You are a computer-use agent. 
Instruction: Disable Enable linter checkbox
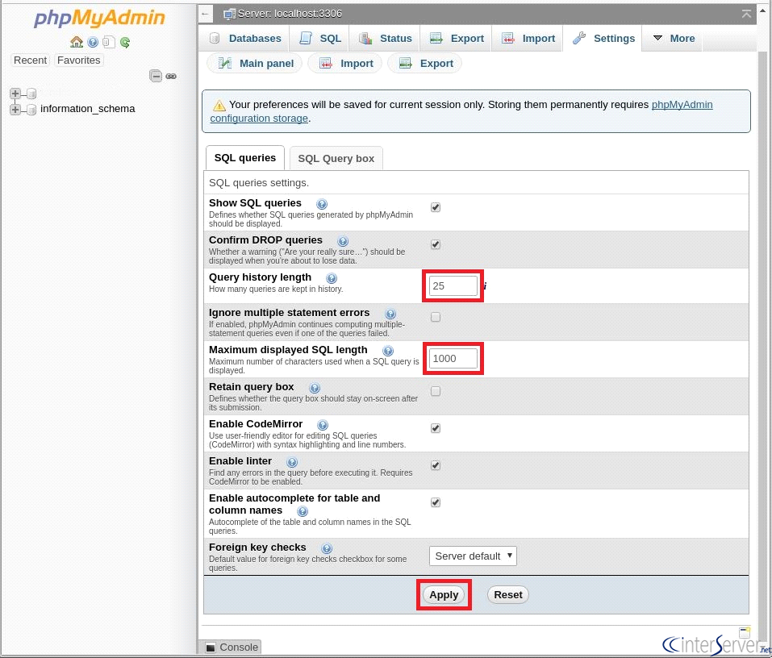pos(436,465)
